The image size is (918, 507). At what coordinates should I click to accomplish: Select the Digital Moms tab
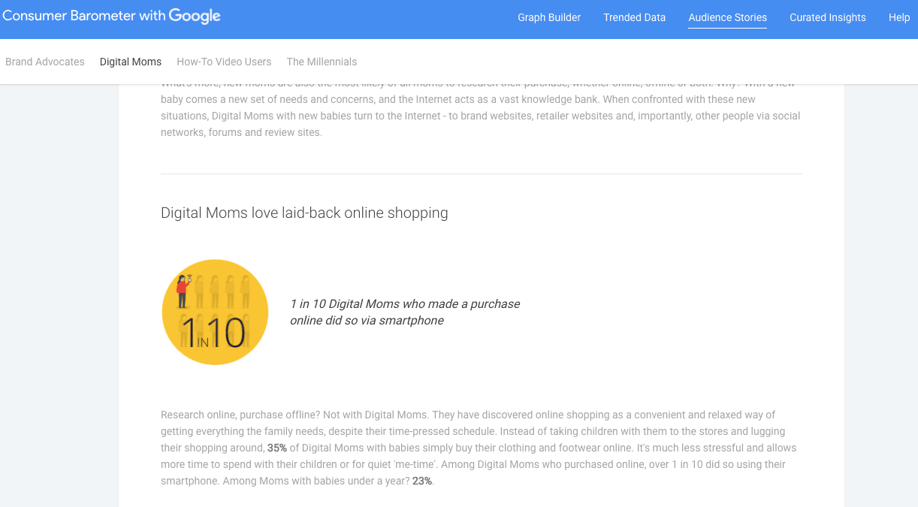(131, 62)
